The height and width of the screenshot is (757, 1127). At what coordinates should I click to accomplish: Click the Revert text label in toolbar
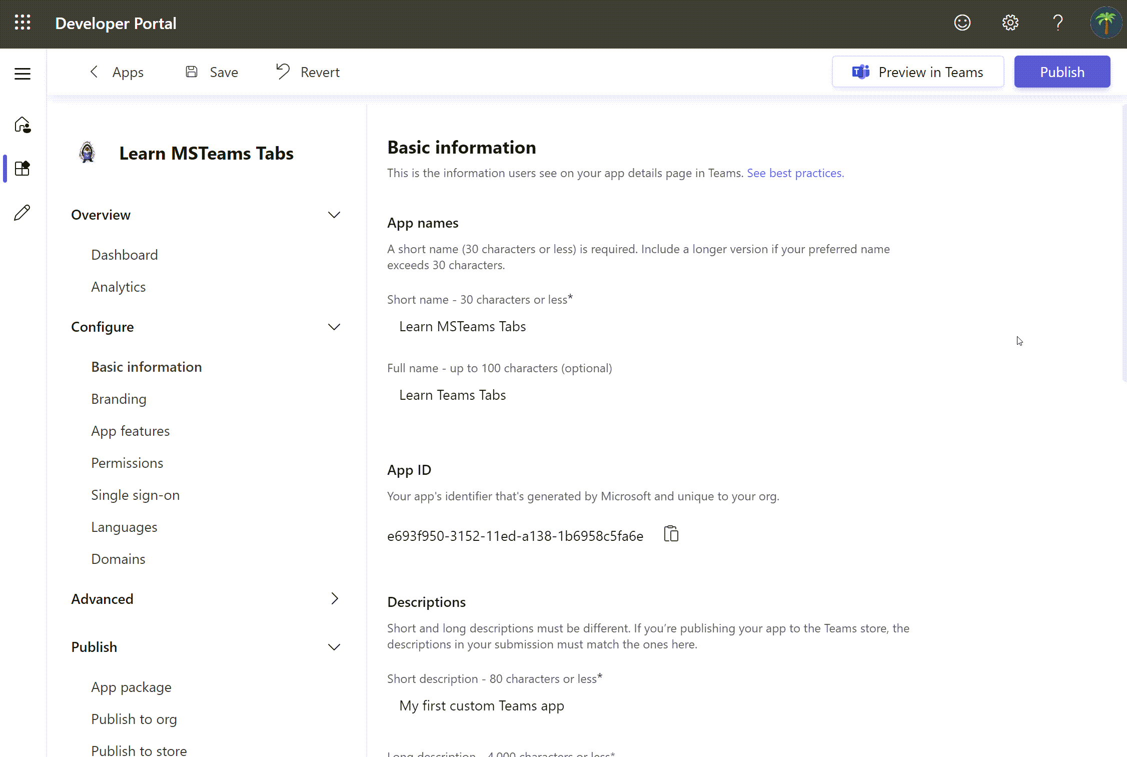tap(320, 72)
